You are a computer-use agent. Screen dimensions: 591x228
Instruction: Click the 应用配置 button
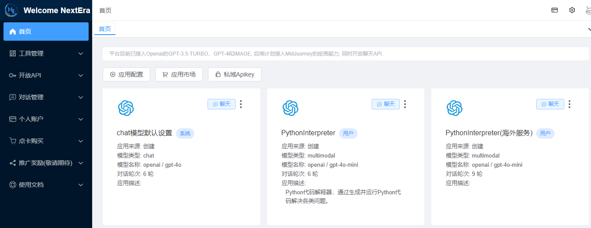coord(126,74)
